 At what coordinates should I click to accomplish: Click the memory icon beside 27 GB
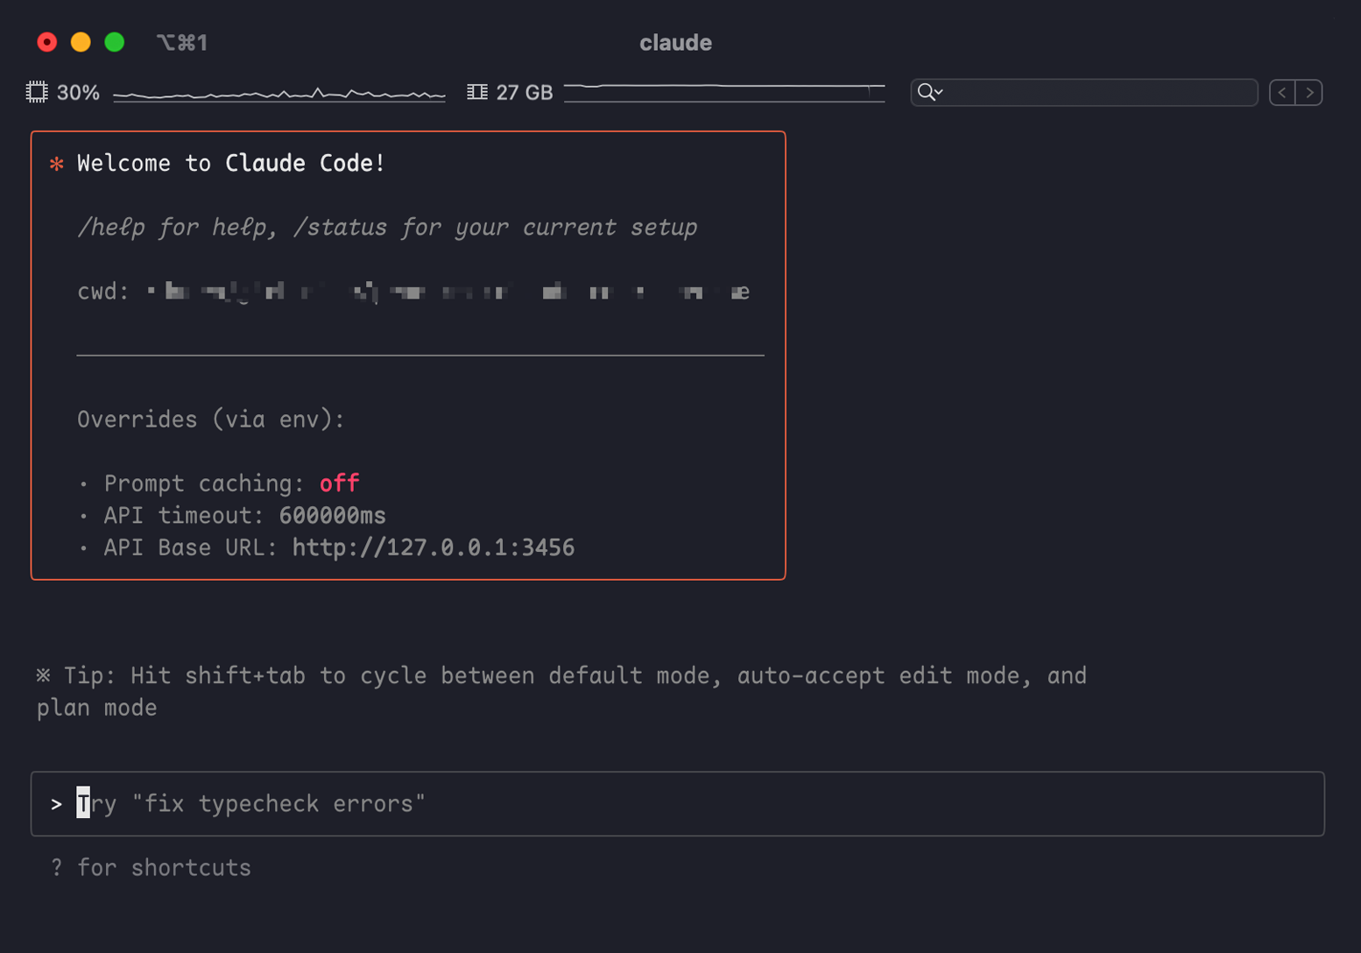tap(477, 92)
